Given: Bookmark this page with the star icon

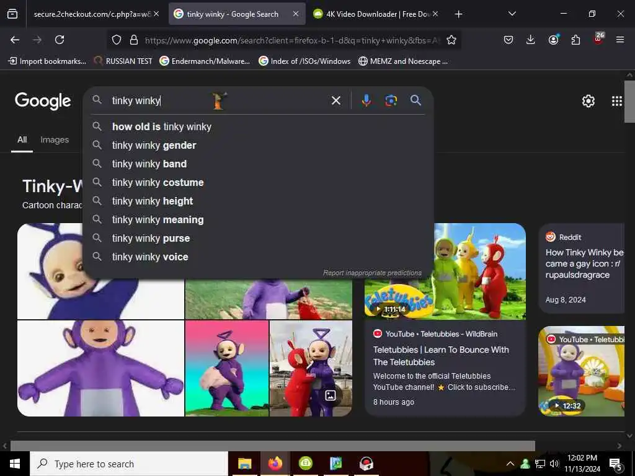Looking at the screenshot, I should [x=451, y=40].
